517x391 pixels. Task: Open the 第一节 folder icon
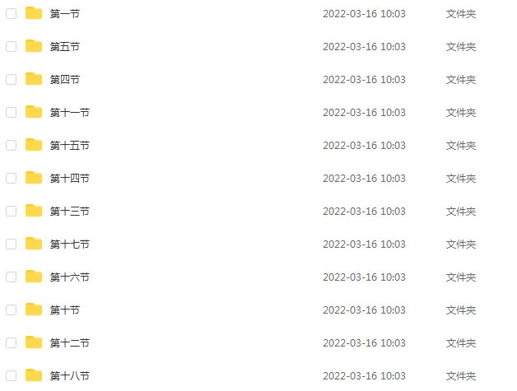click(x=34, y=13)
